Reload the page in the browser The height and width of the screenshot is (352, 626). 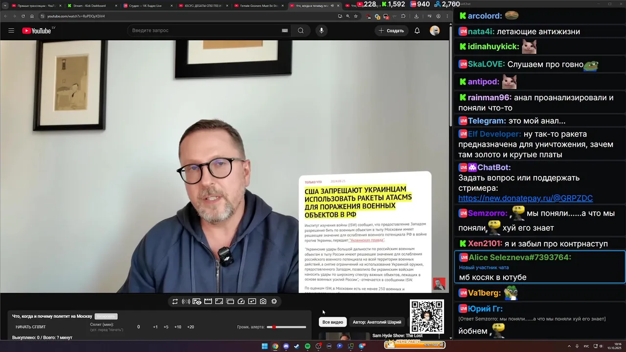coord(23,16)
